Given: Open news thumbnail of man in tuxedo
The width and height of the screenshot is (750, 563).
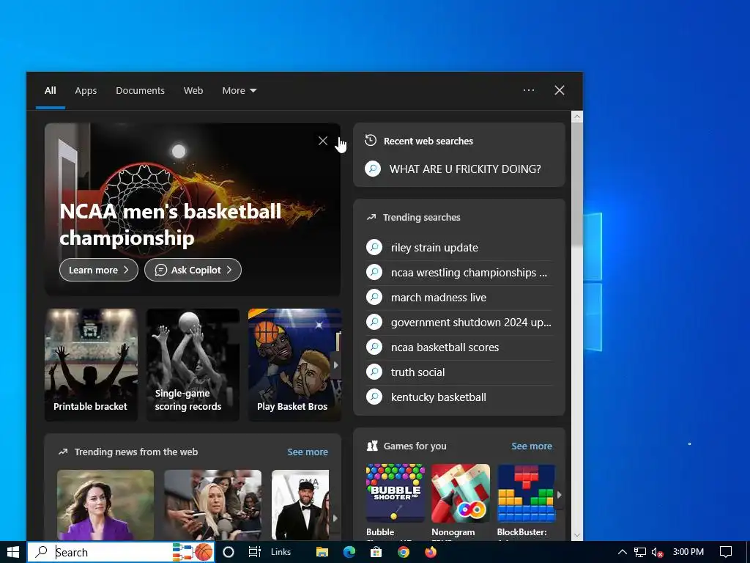Looking at the screenshot, I should tap(300, 505).
